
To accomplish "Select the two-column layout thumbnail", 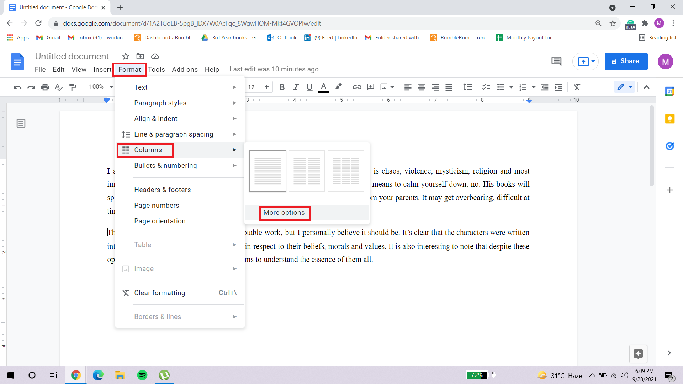I will point(306,171).
